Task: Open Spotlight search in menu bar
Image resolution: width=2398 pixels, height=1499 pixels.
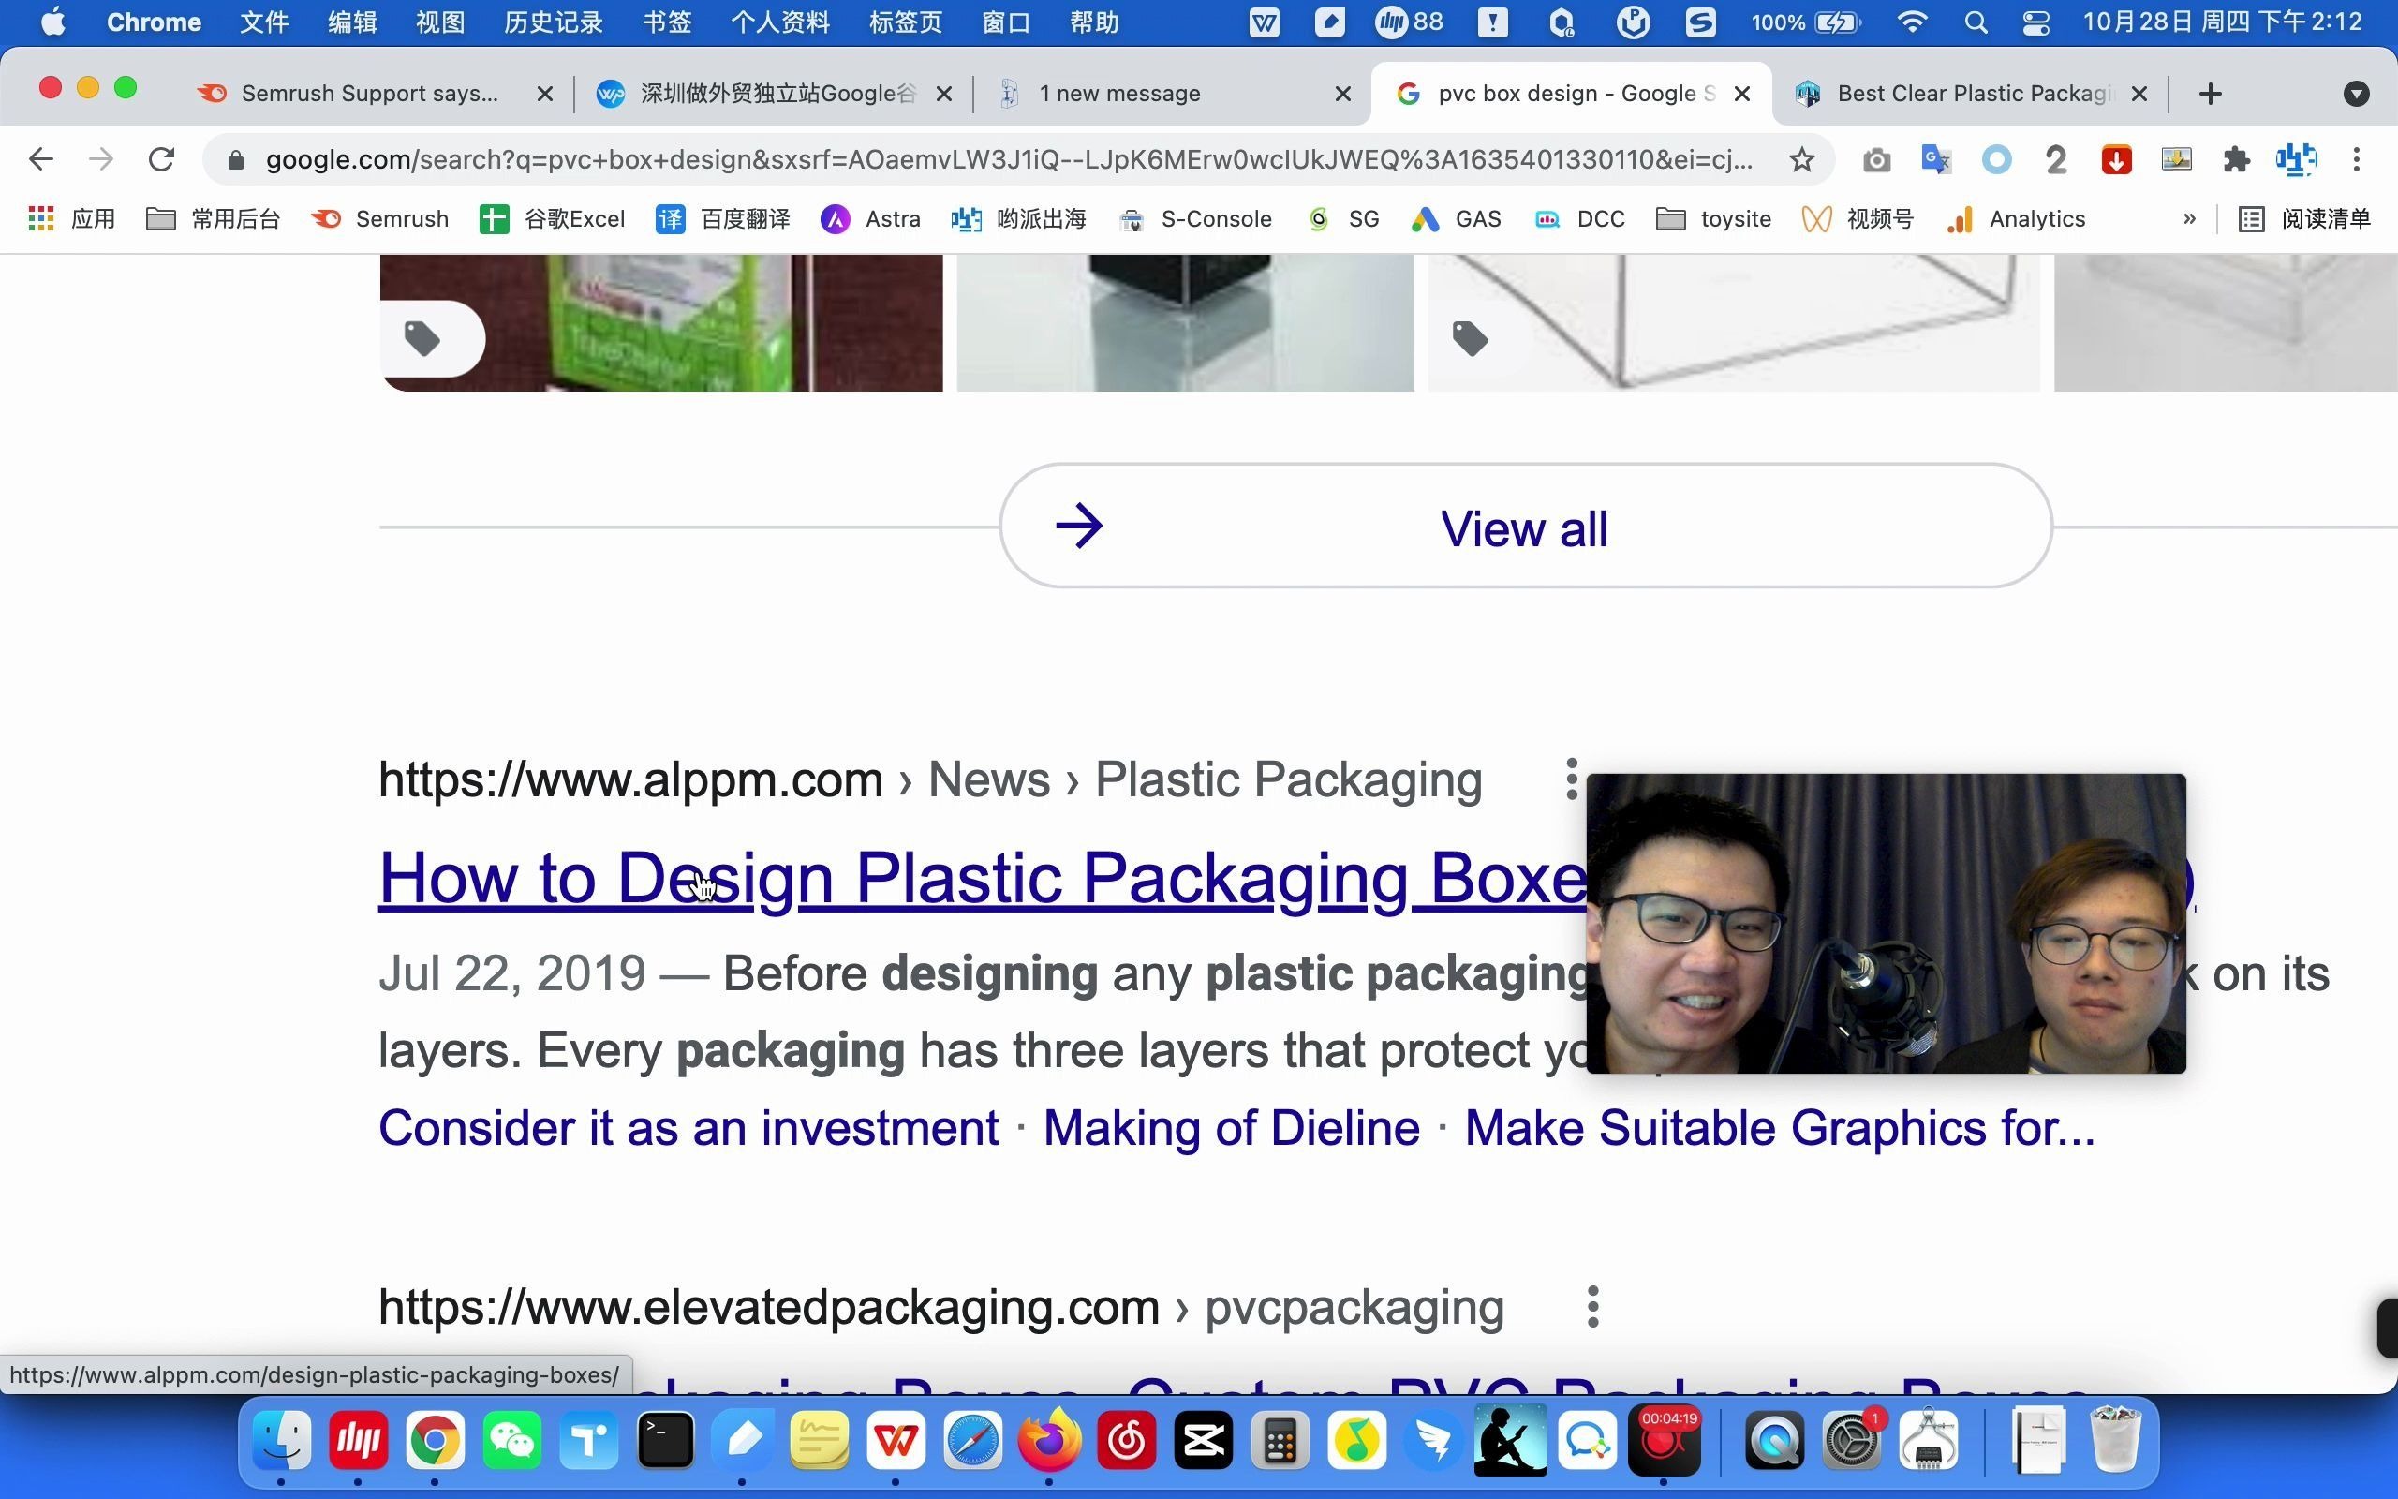Action: click(1975, 22)
